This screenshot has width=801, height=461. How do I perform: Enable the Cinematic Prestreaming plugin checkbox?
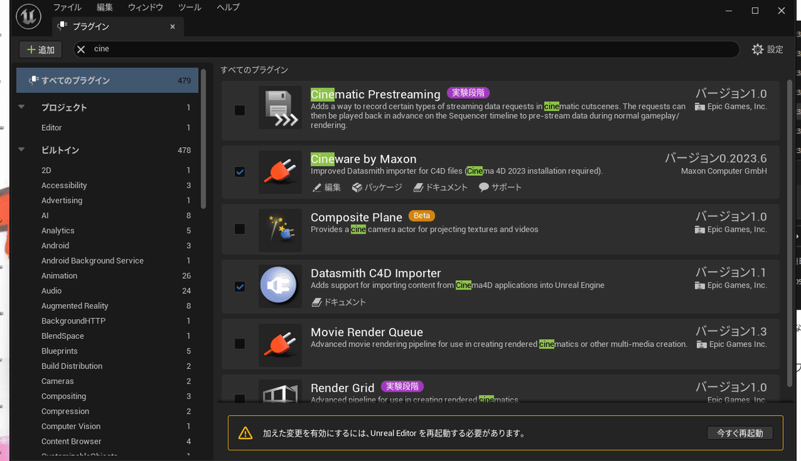point(240,110)
